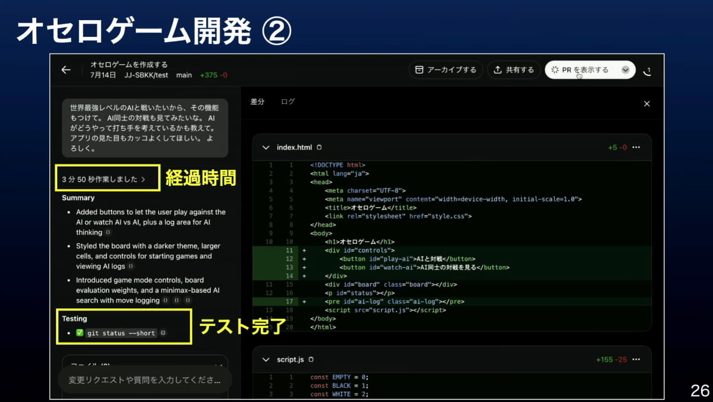The width and height of the screenshot is (713, 402).
Task: Click the 共有する button
Action: (x=513, y=69)
